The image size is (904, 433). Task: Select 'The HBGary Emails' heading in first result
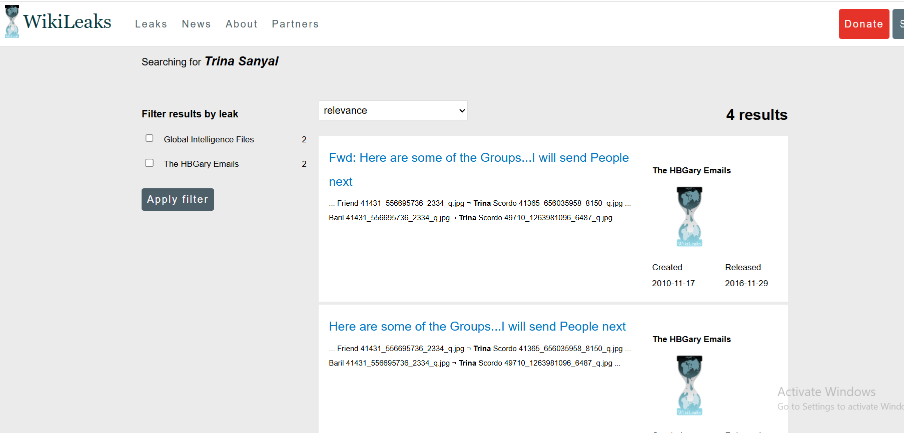tap(691, 170)
